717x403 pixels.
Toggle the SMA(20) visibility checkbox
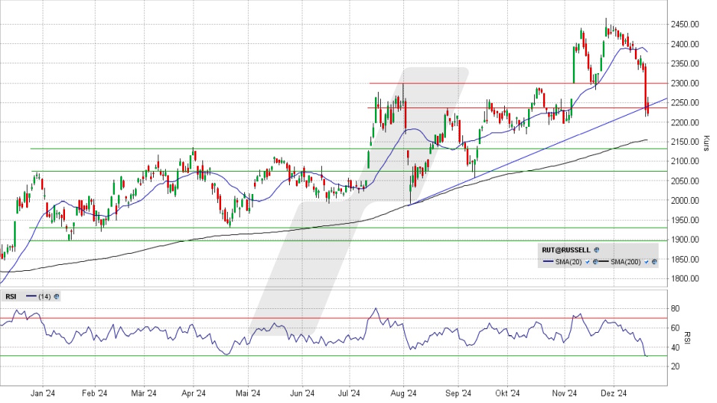[587, 262]
